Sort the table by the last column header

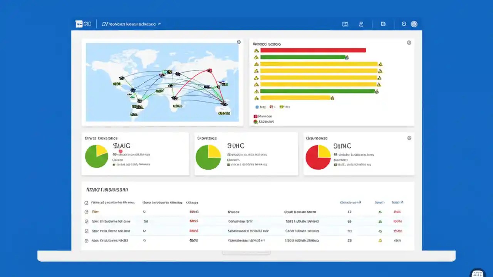(x=397, y=202)
